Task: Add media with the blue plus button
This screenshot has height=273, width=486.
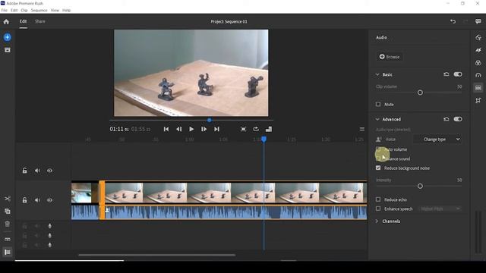Action: click(7, 37)
